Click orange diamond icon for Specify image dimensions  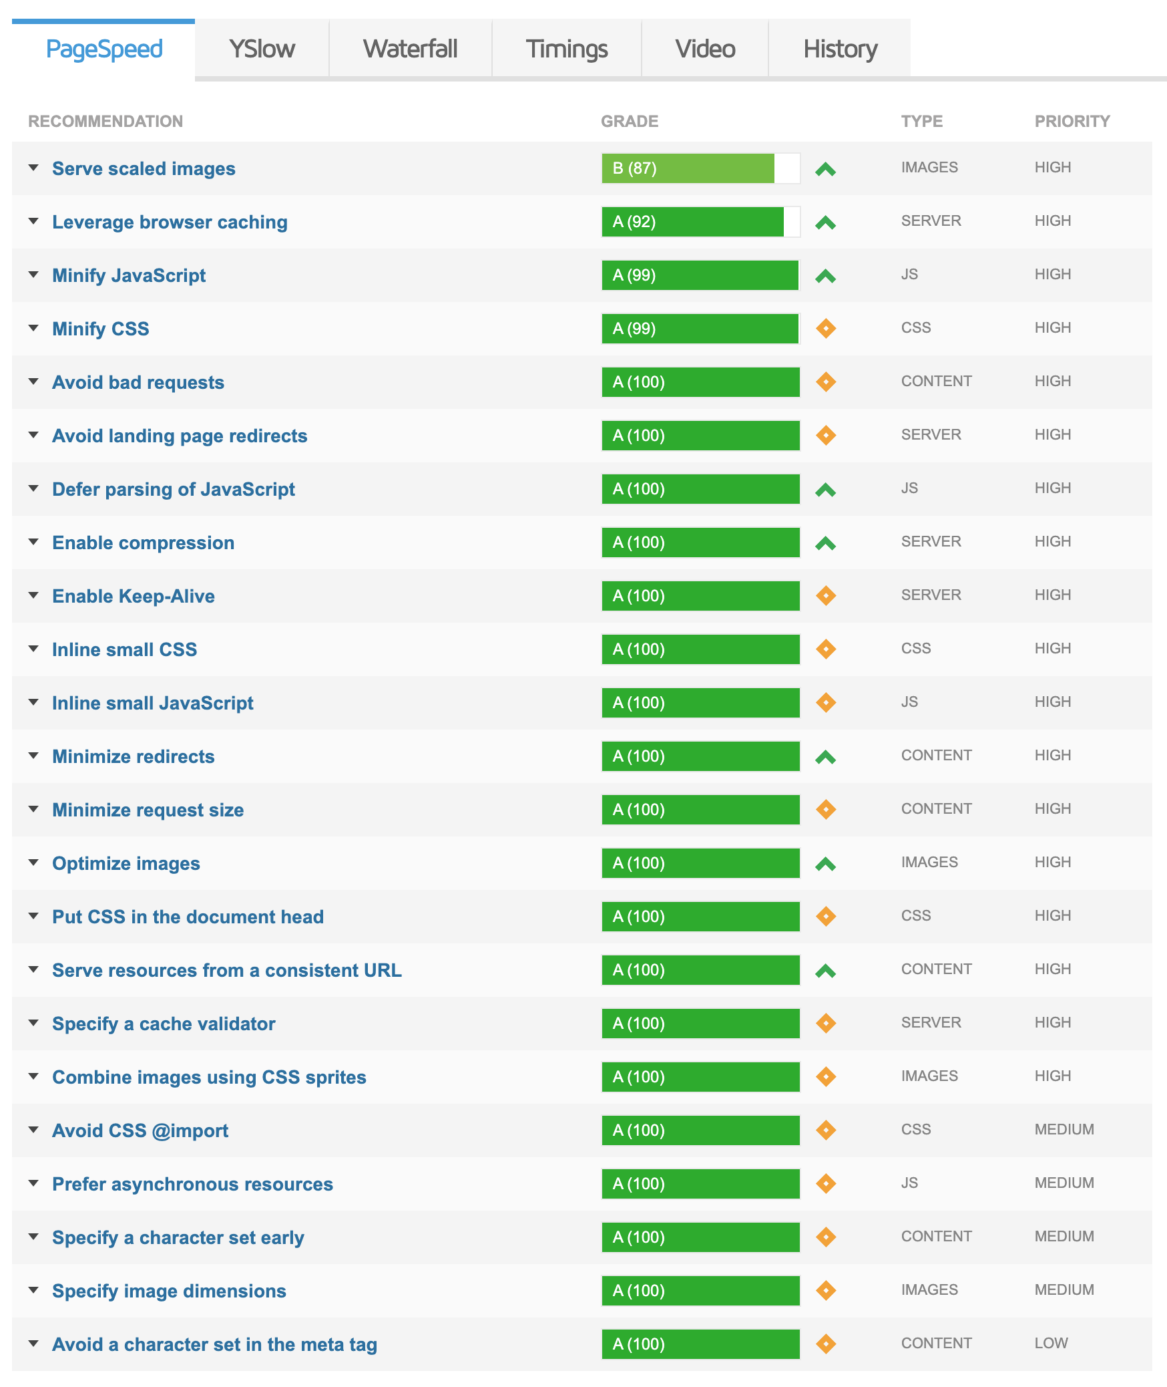click(826, 1290)
